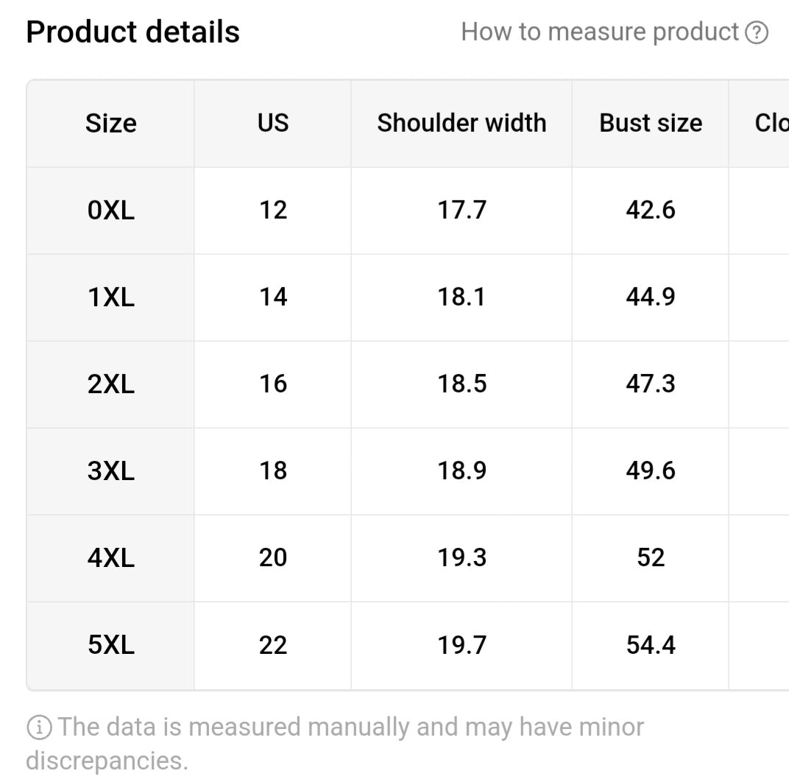This screenshot has height=782, width=789.
Task: Click the US size 22 cell
Action: pos(272,646)
